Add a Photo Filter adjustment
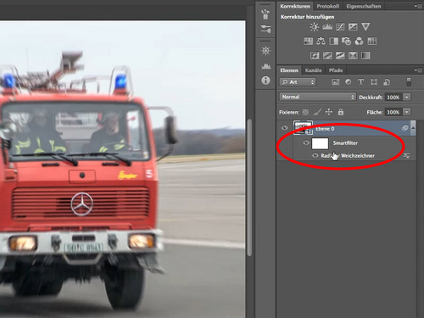424x318 pixels. (346, 42)
